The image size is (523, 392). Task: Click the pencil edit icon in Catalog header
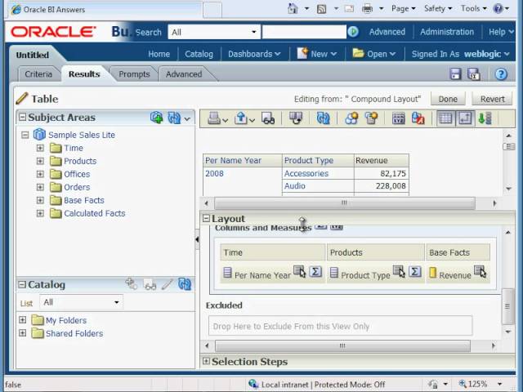[167, 284]
